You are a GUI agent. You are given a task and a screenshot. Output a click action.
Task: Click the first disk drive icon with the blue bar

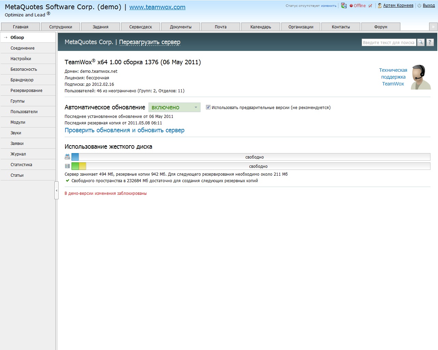[67, 157]
